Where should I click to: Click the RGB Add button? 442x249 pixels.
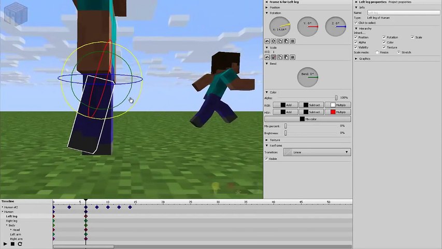click(x=286, y=105)
